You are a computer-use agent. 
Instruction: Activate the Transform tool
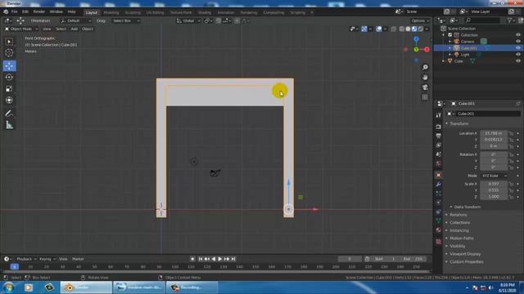coord(9,100)
